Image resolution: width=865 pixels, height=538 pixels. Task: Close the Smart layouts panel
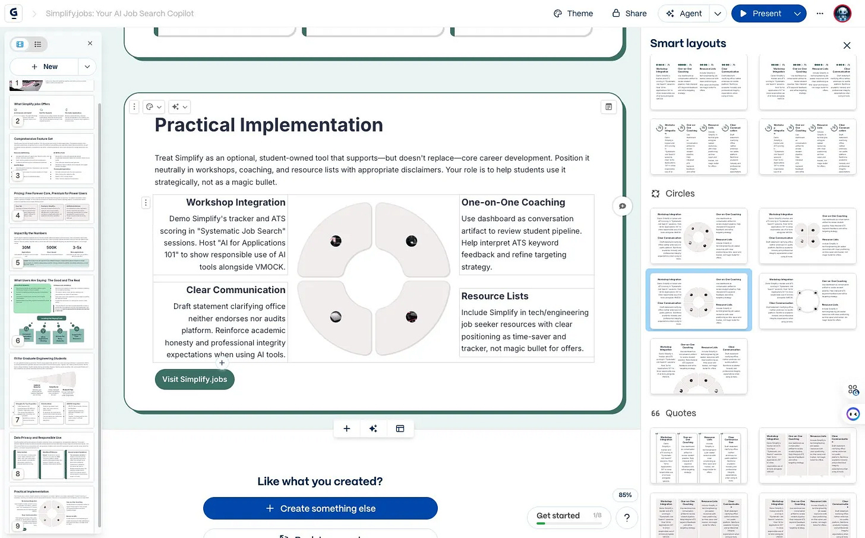pyautogui.click(x=847, y=45)
